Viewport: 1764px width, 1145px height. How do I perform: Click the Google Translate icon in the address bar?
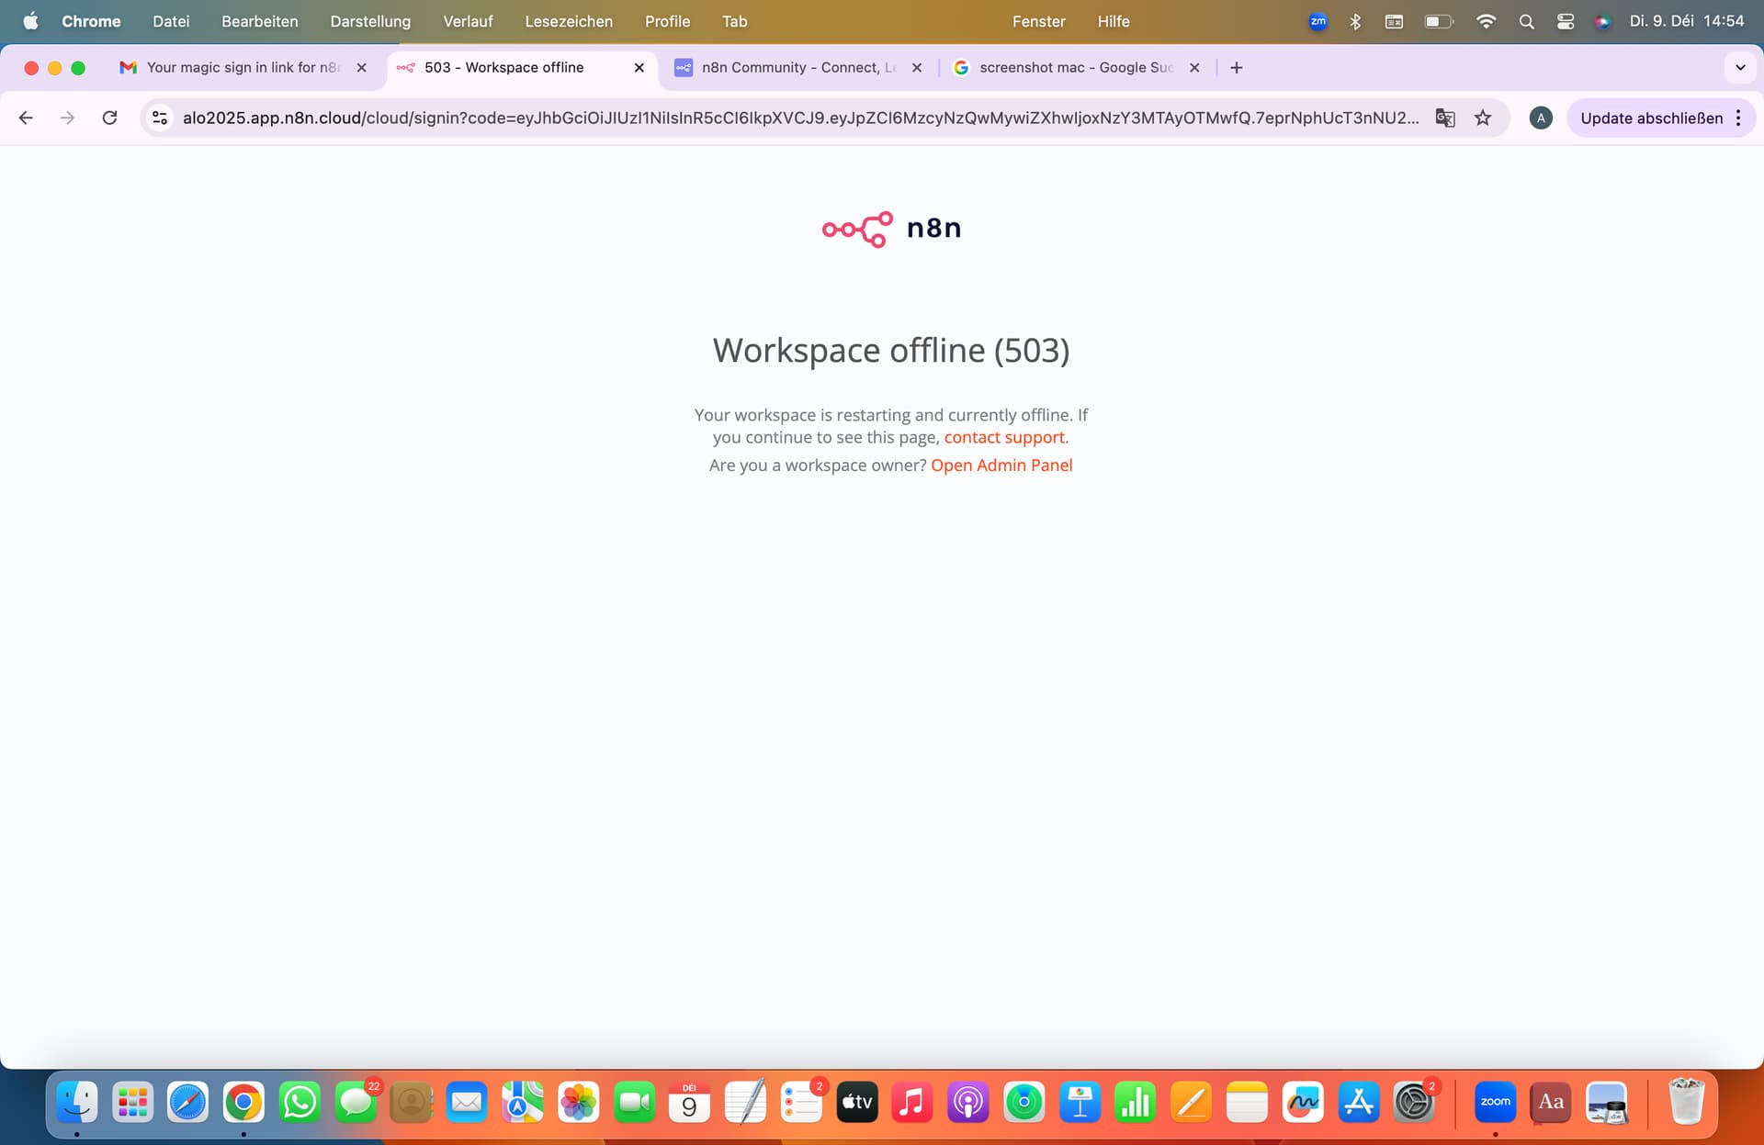1444,118
